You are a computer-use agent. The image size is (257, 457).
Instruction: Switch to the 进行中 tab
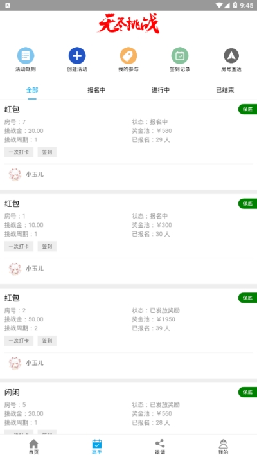tap(161, 90)
